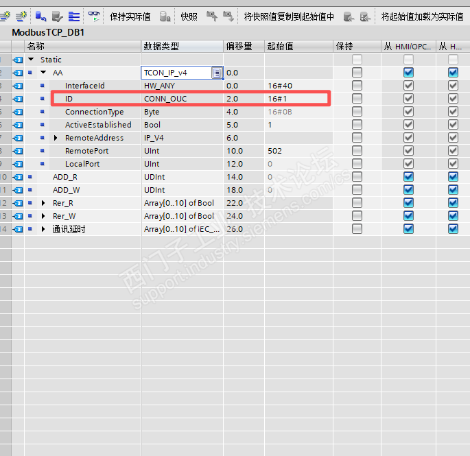470x456 pixels.
Task: Click the tag icon of Static row
Action: point(18,60)
